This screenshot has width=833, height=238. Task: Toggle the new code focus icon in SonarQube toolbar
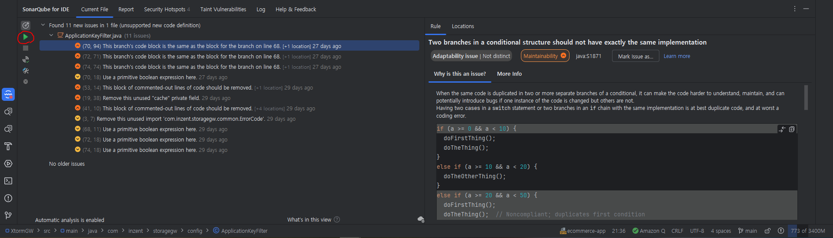coord(26,26)
